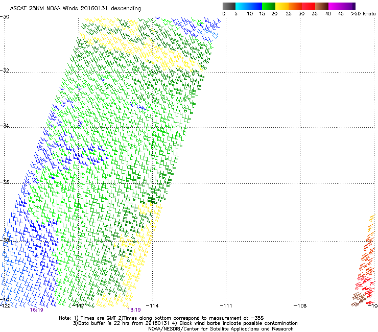Click the '30' label under the color bar
The height and width of the screenshot is (332, 378).
pos(301,14)
